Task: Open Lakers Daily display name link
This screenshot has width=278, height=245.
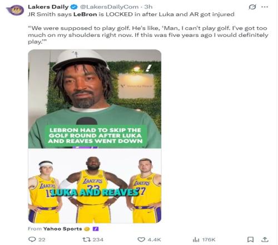Action: pos(48,7)
